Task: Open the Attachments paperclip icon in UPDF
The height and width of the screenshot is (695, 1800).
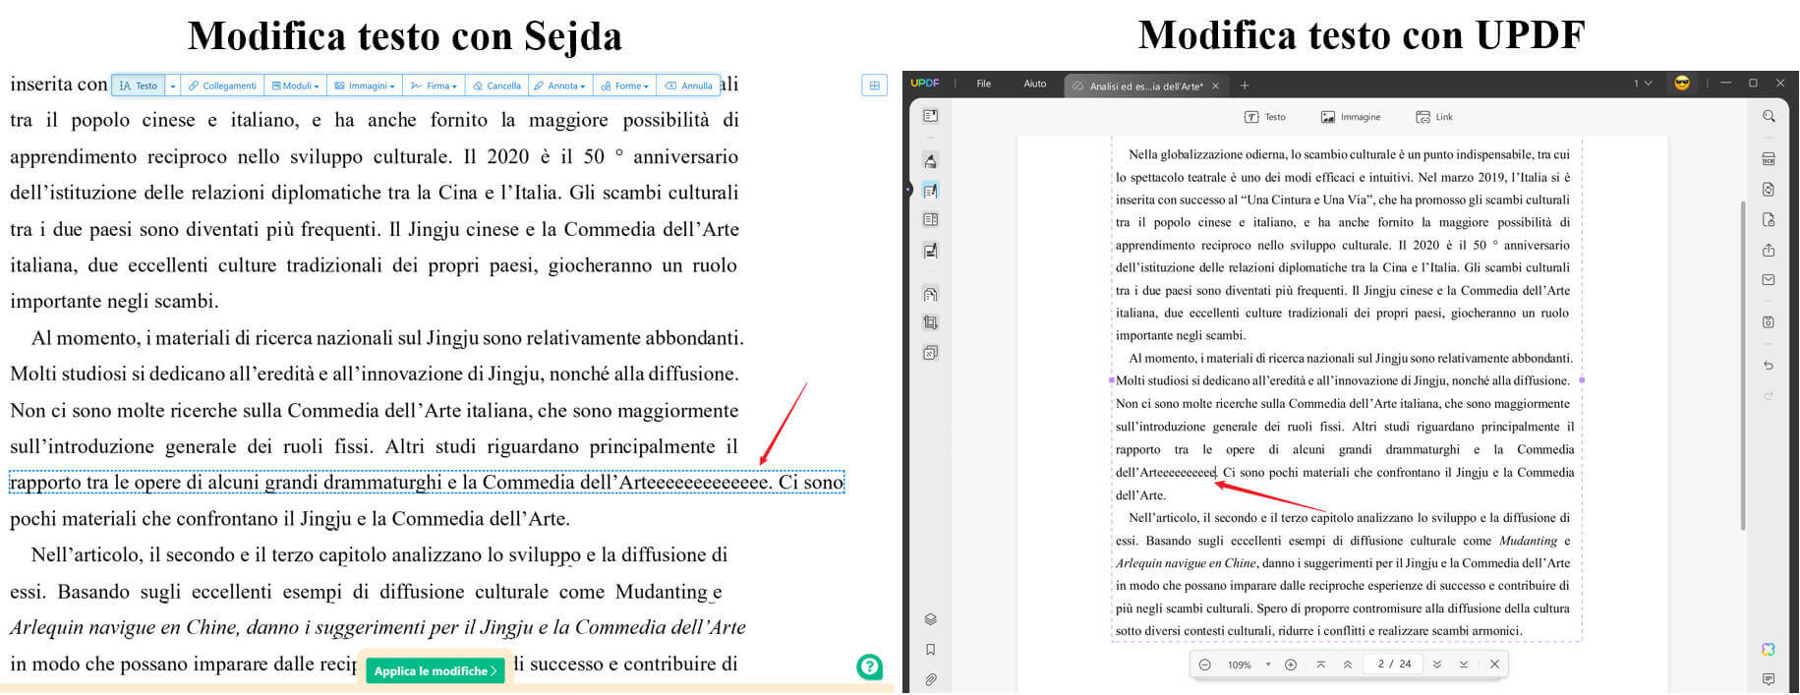Action: click(930, 679)
